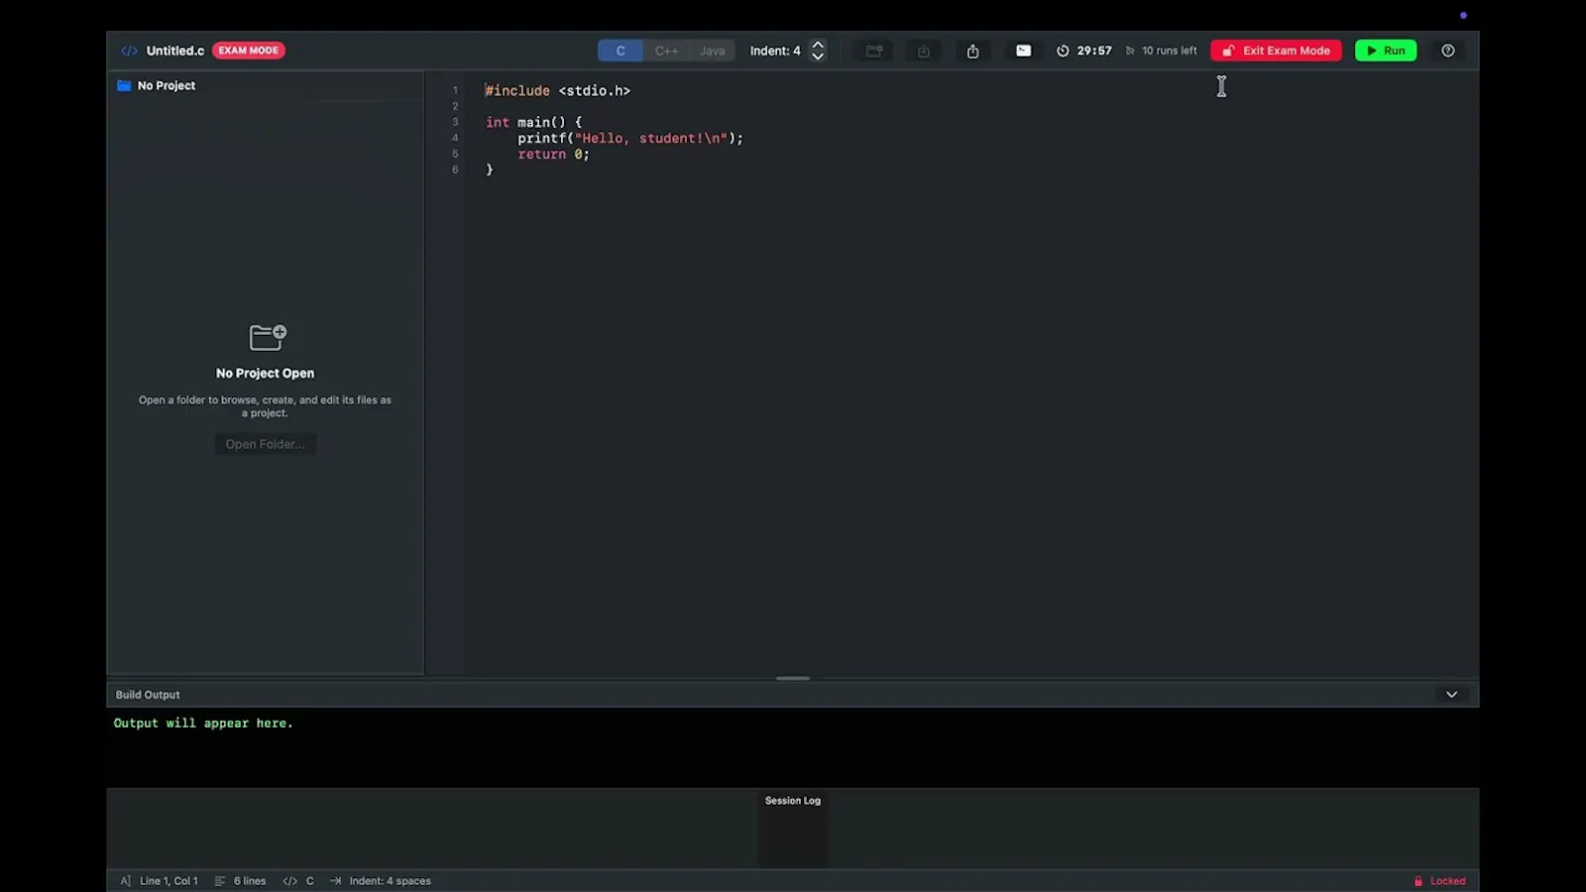Click the Line 1, Col 1 status text

tap(169, 880)
